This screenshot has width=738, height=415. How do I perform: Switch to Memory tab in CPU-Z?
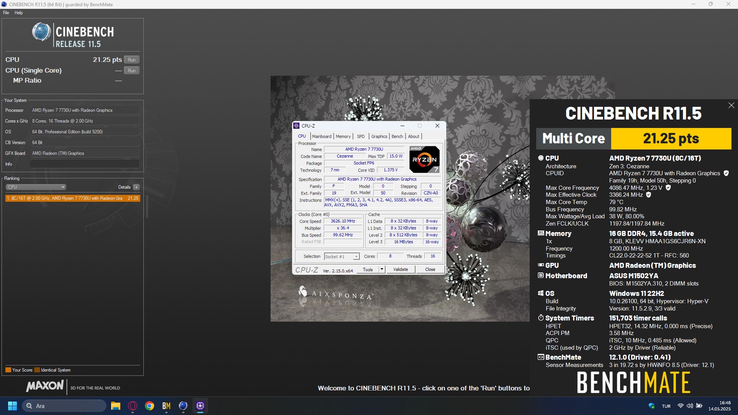[343, 136]
